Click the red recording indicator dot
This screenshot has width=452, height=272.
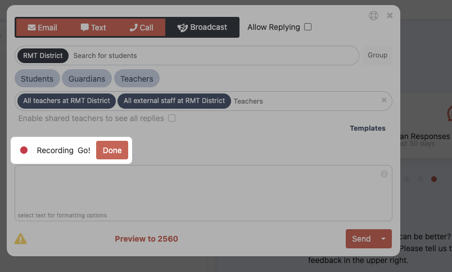24,150
